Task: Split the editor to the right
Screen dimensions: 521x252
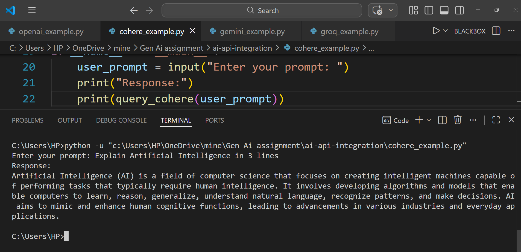Action: click(496, 31)
